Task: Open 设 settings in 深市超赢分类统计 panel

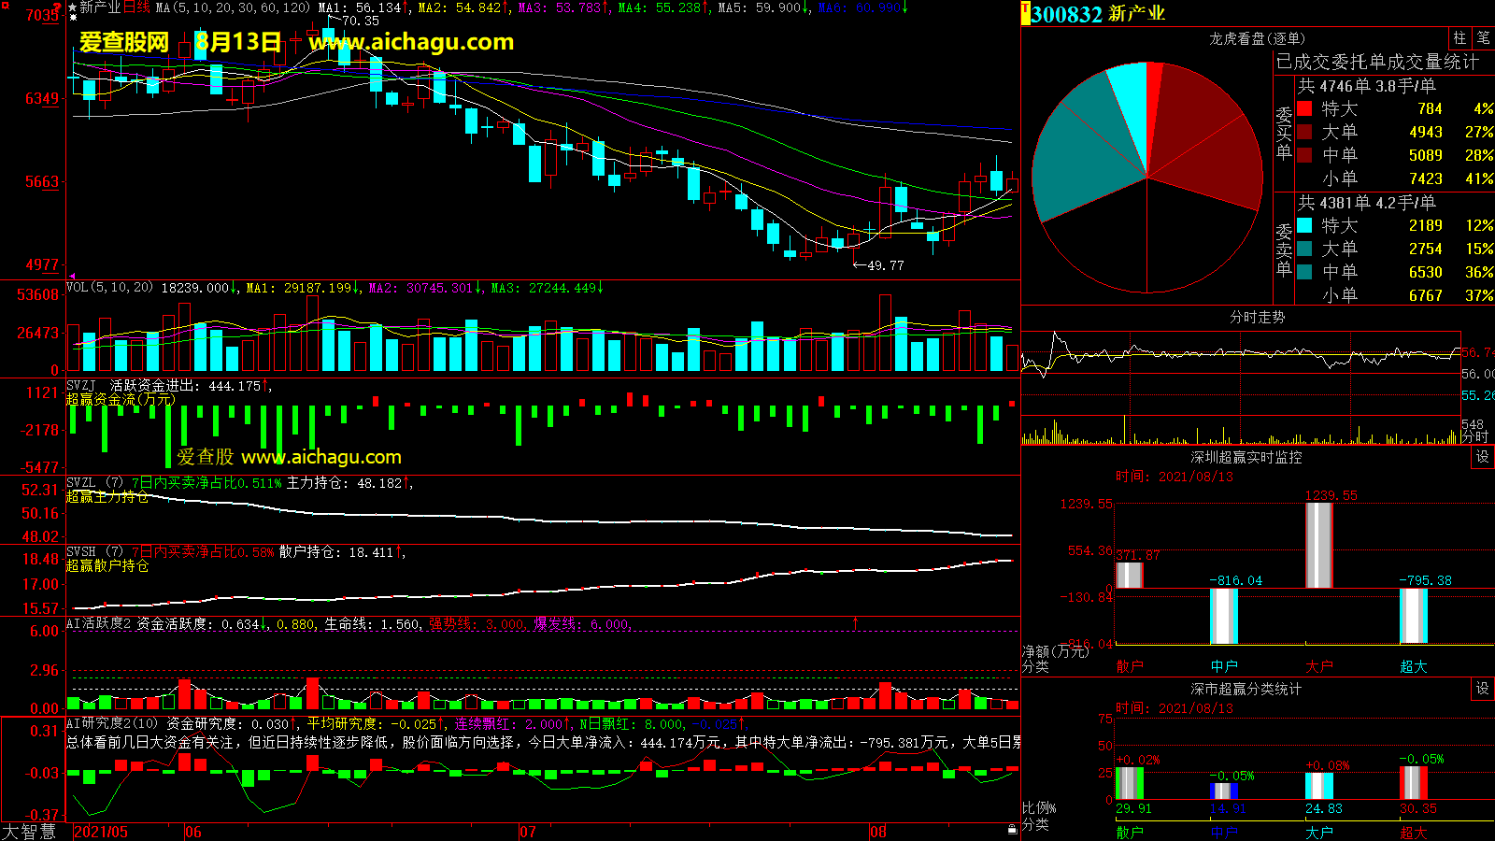Action: (x=1482, y=689)
